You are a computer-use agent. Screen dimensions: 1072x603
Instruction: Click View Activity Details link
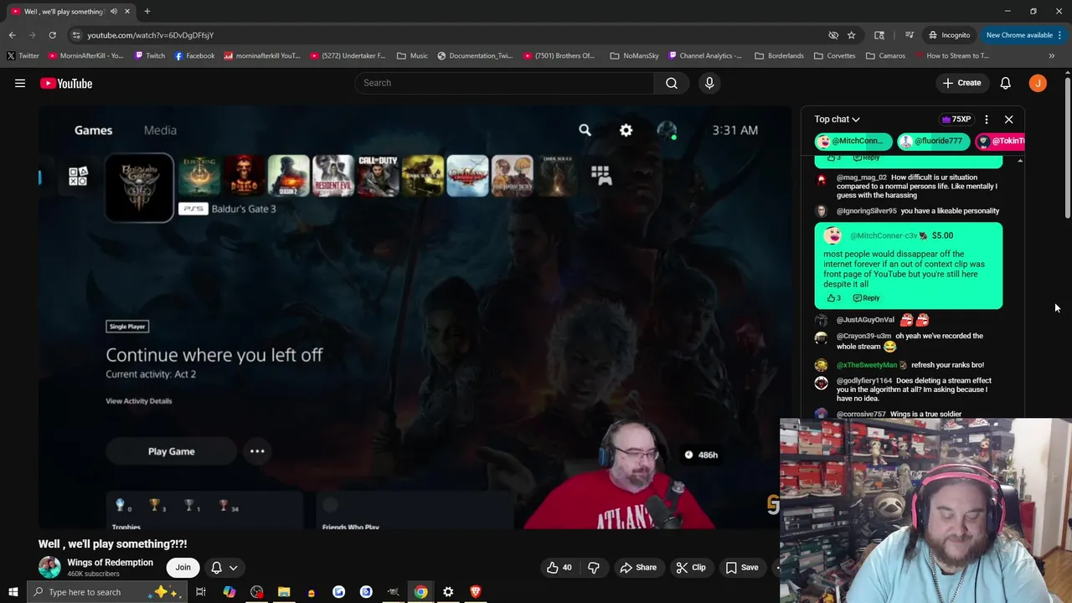(x=139, y=400)
